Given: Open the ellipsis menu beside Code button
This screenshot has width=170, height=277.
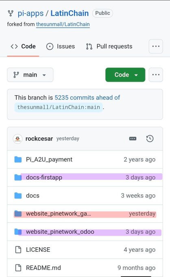Looking at the screenshot, I should point(156,75).
